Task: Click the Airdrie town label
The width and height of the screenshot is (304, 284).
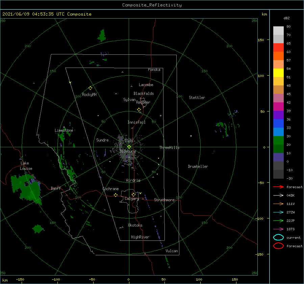Action: 133,180
